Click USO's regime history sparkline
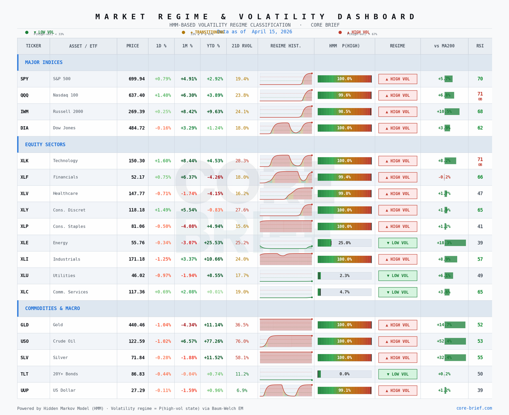 285,341
